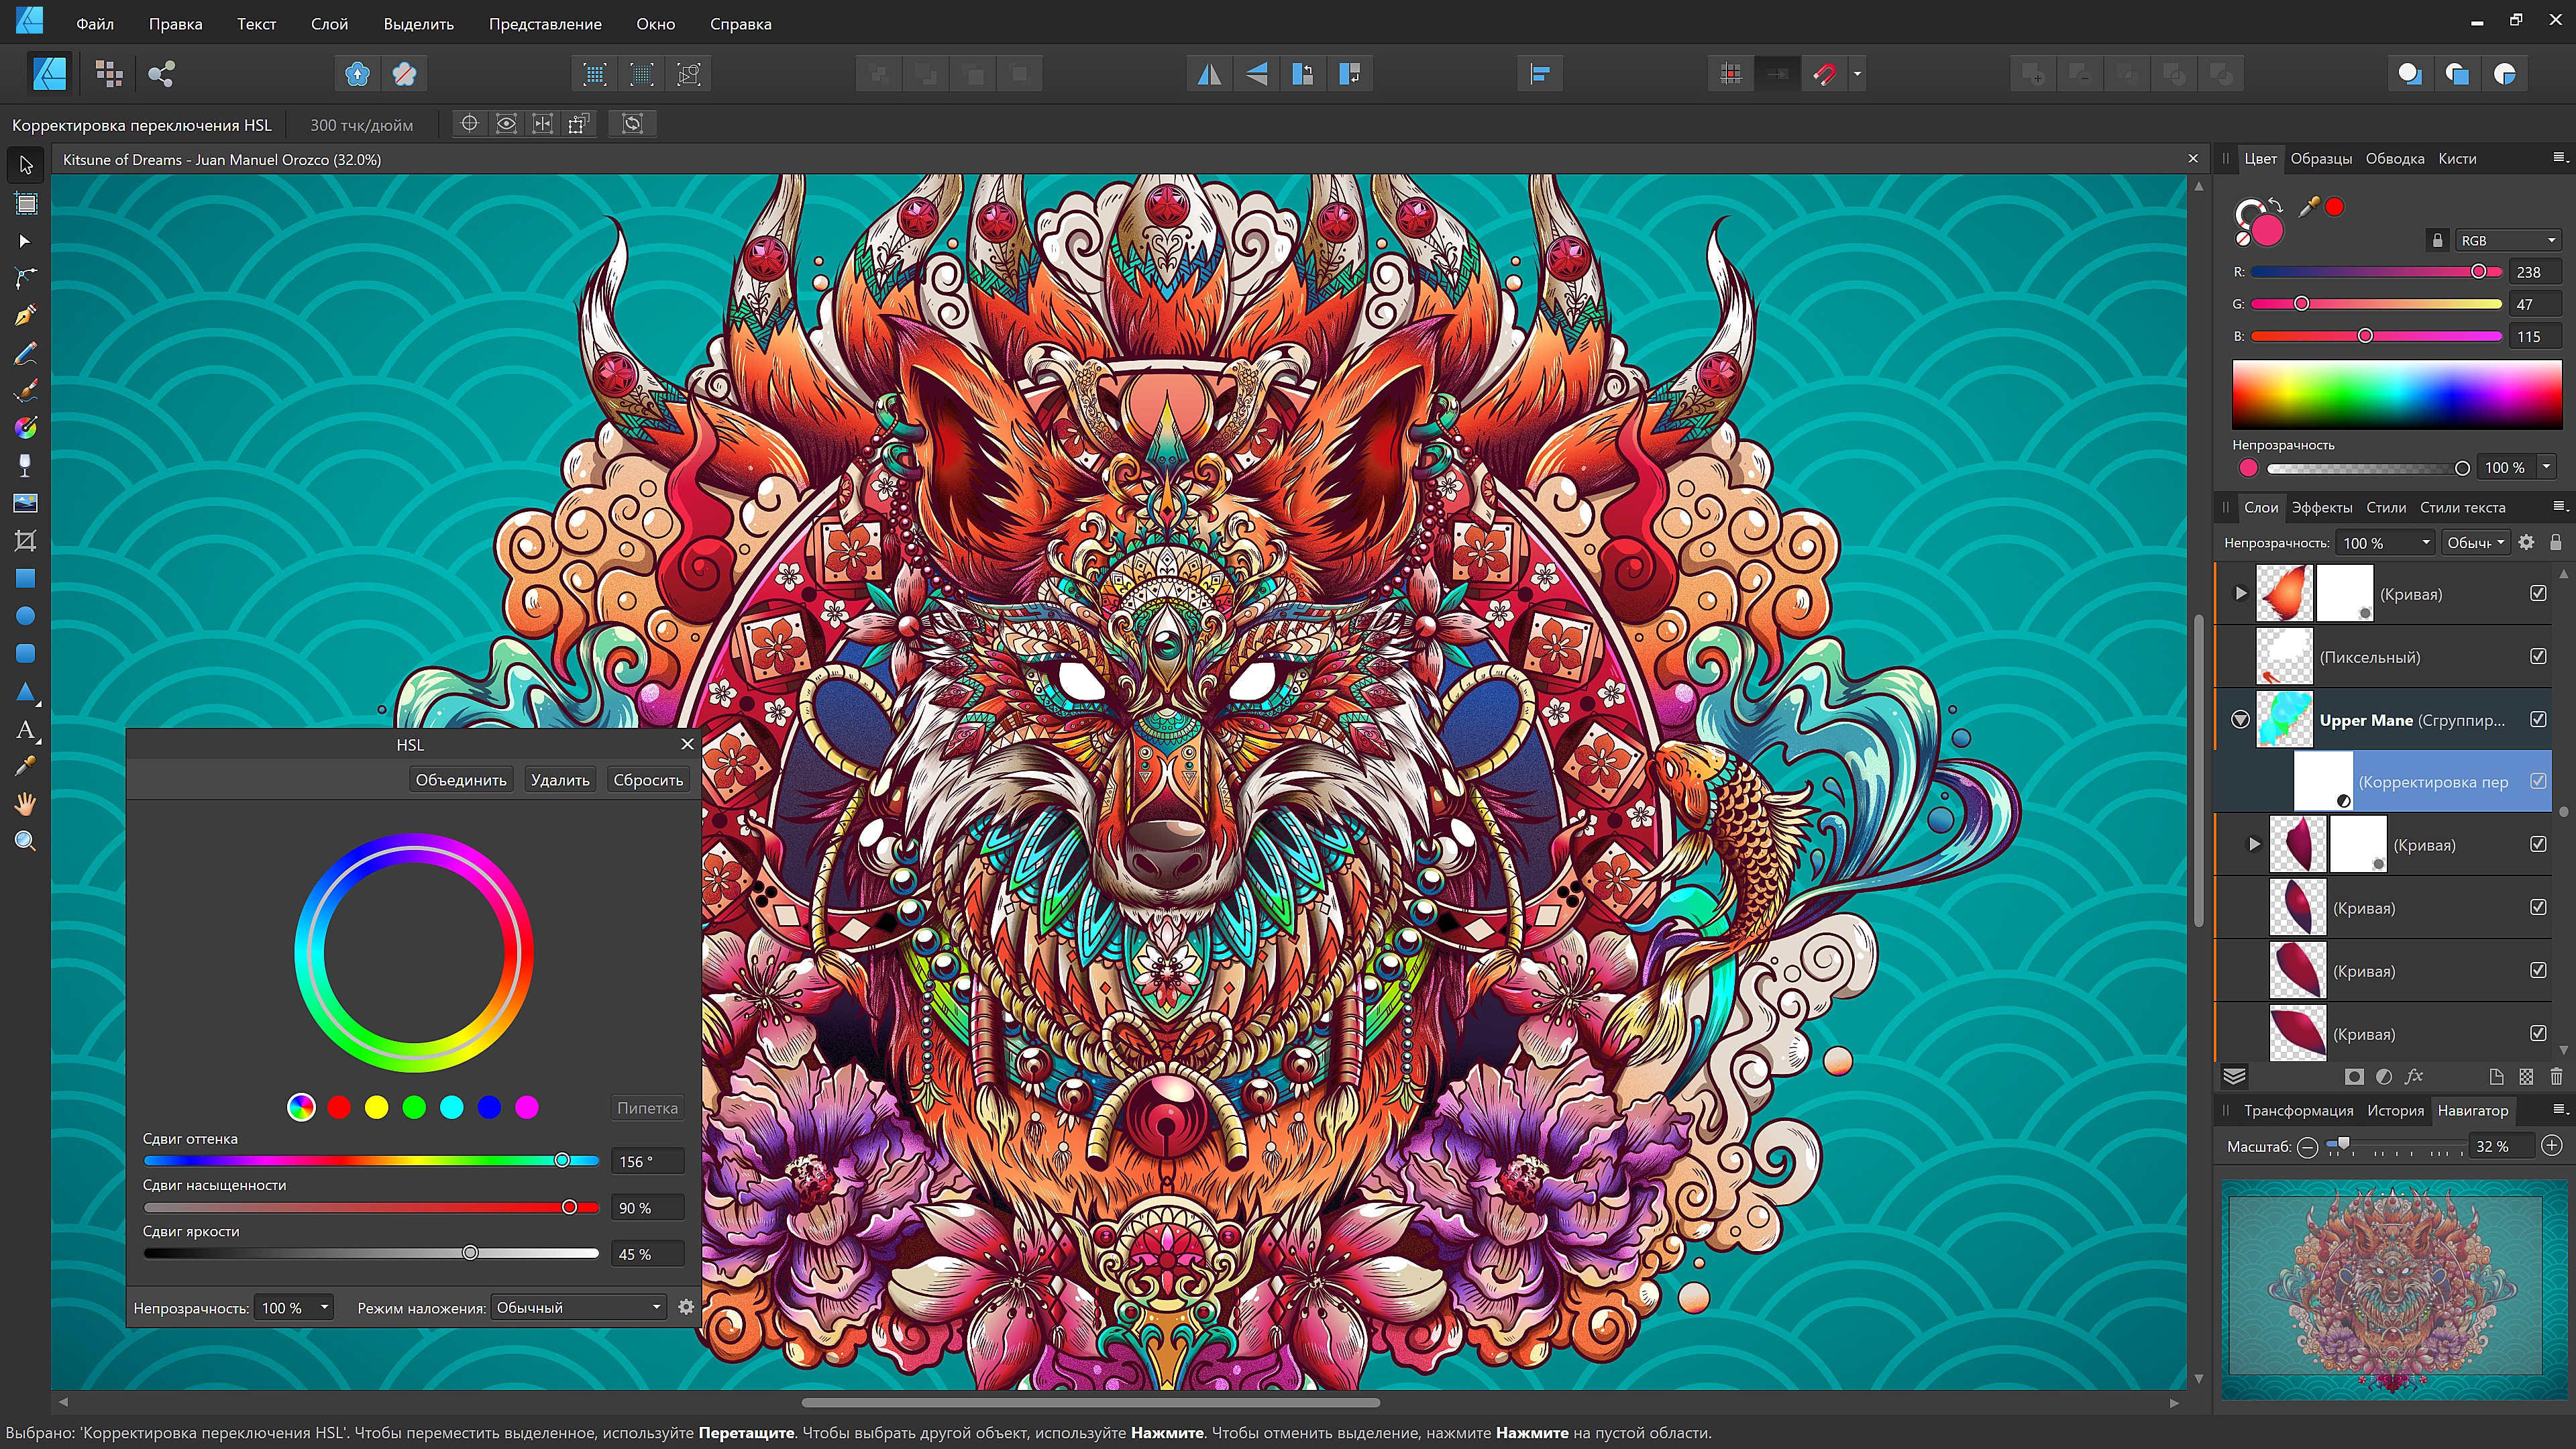
Task: Open the Слой menu
Action: coord(329,24)
